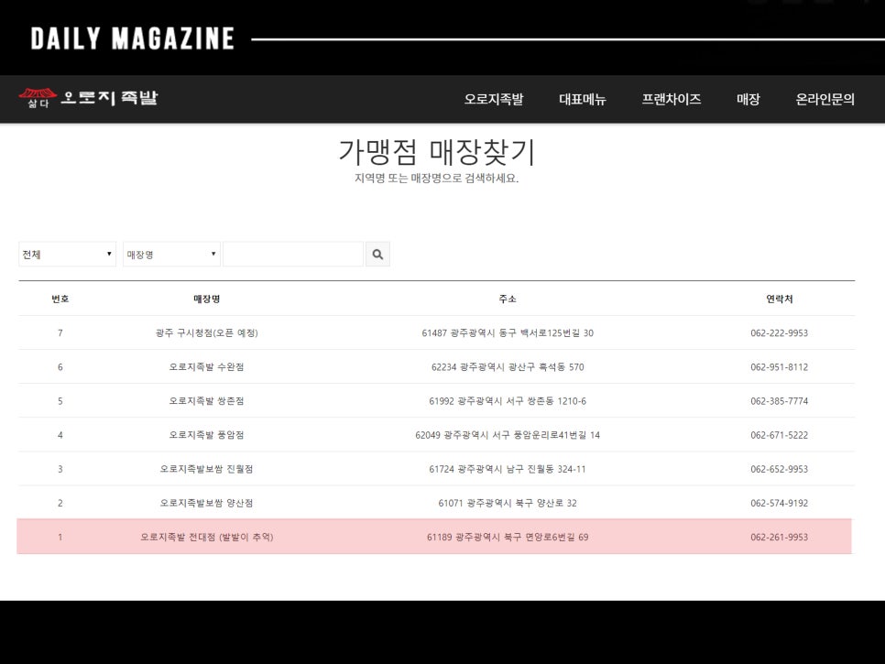Viewport: 885px width, 664px height.
Task: Click the 오로지 족발 logo
Action: click(88, 98)
